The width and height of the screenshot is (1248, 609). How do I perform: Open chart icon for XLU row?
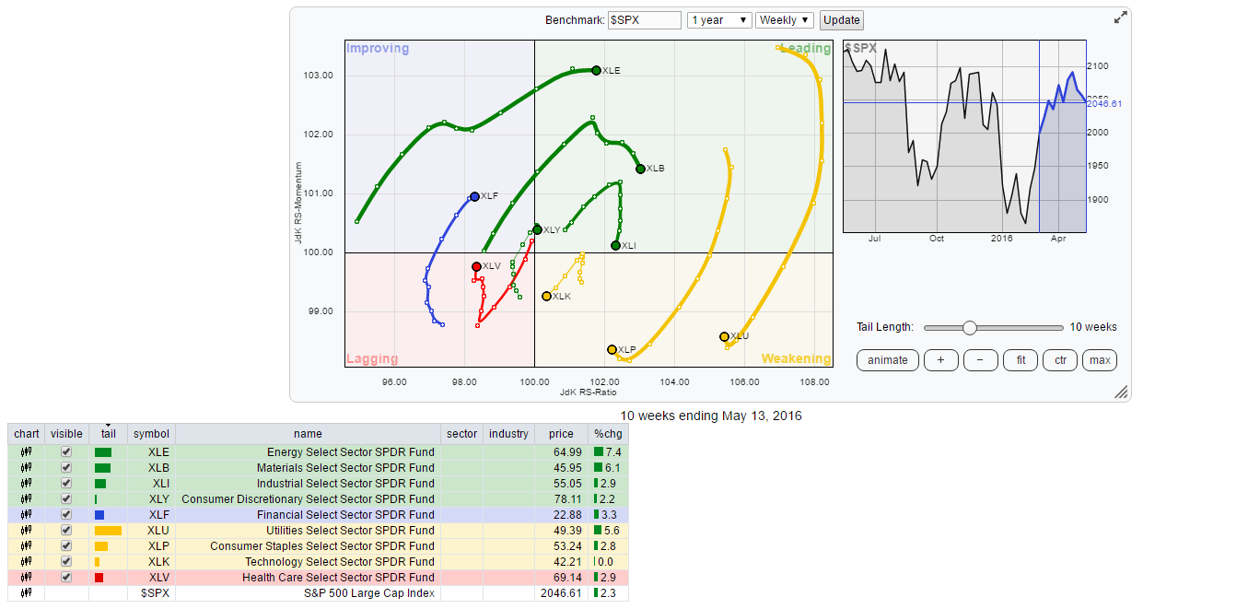[x=26, y=531]
